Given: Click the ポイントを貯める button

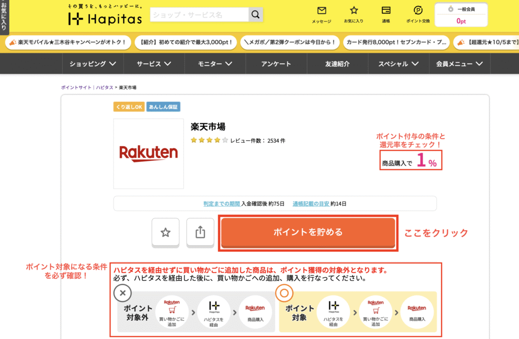Looking at the screenshot, I should click(308, 232).
